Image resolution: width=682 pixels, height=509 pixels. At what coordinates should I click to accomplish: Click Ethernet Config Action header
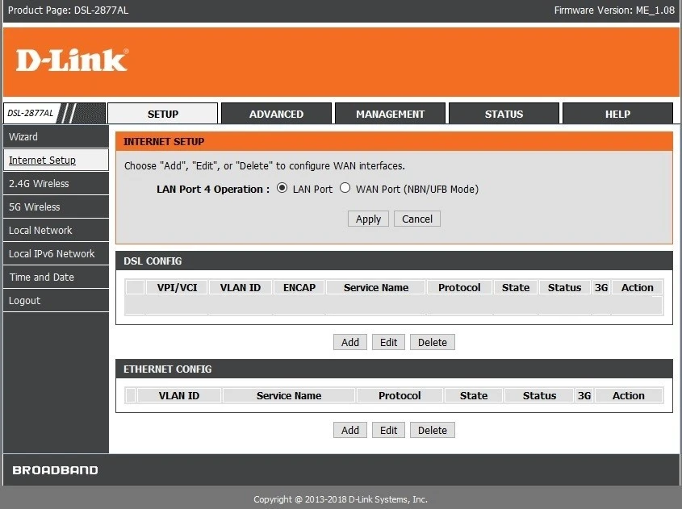click(x=629, y=395)
